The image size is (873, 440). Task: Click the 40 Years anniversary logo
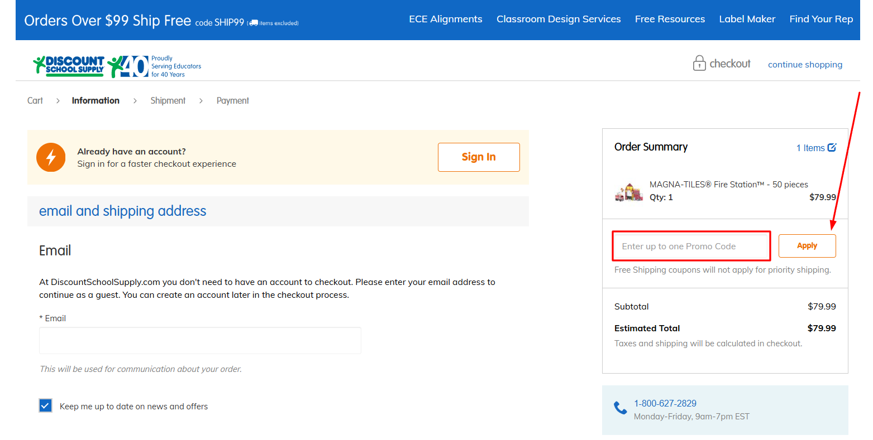pos(128,66)
